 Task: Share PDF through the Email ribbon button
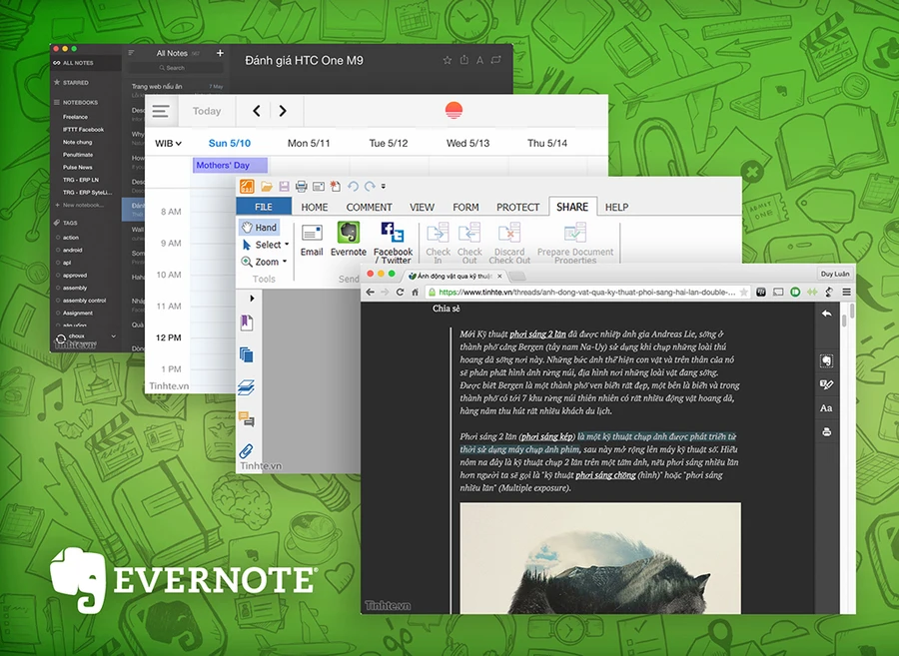click(x=312, y=240)
